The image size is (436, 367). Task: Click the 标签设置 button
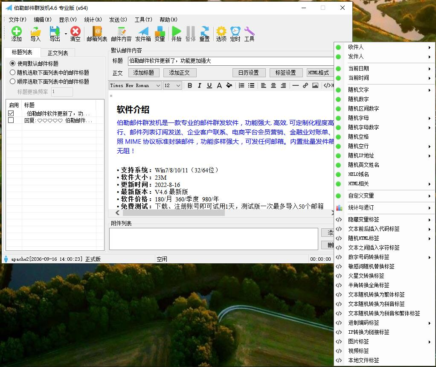(x=286, y=73)
